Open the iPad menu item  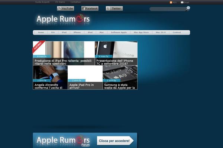coord(64,33)
